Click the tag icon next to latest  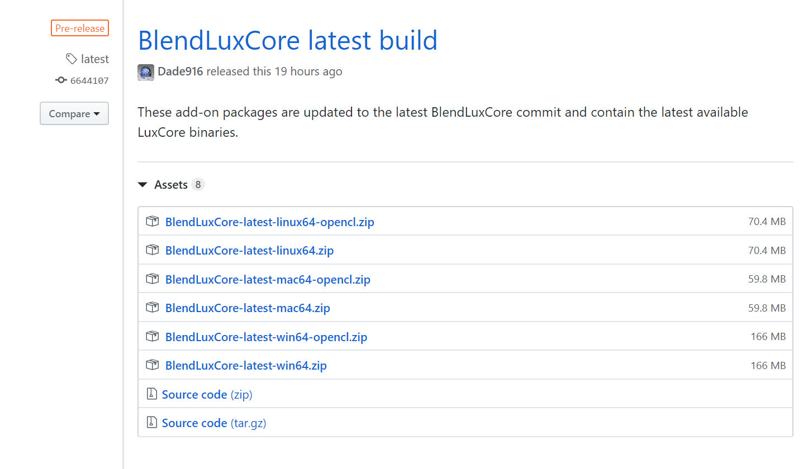coord(71,59)
